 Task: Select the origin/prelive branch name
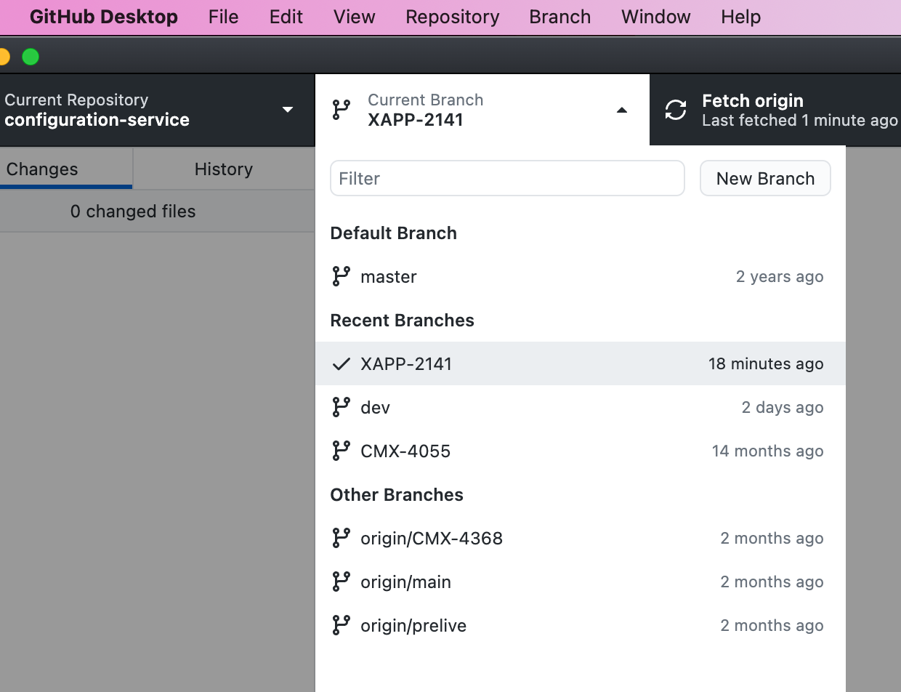413,626
